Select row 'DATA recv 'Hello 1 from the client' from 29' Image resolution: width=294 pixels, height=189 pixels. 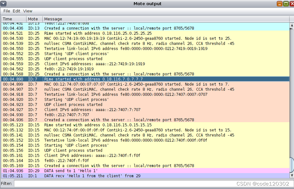[145, 176]
